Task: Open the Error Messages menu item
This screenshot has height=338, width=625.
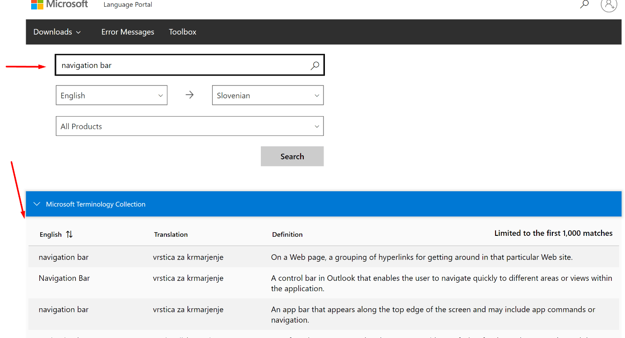Action: (x=128, y=32)
